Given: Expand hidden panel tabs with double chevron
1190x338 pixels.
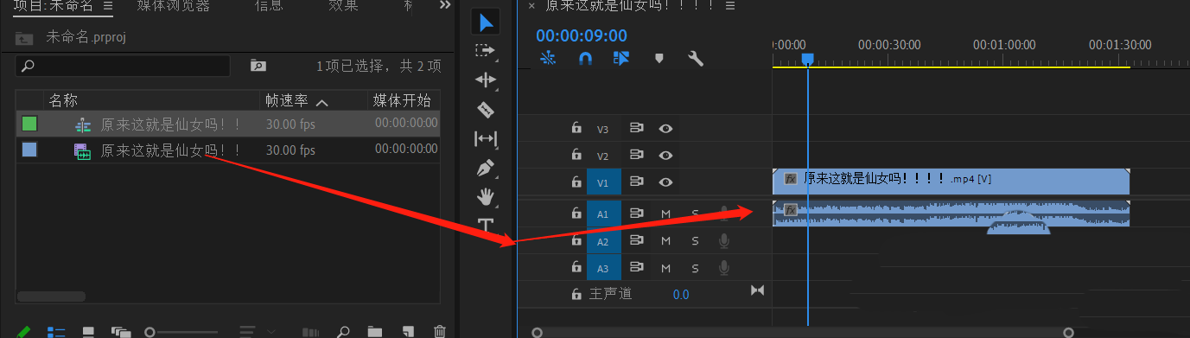Looking at the screenshot, I should (445, 5).
